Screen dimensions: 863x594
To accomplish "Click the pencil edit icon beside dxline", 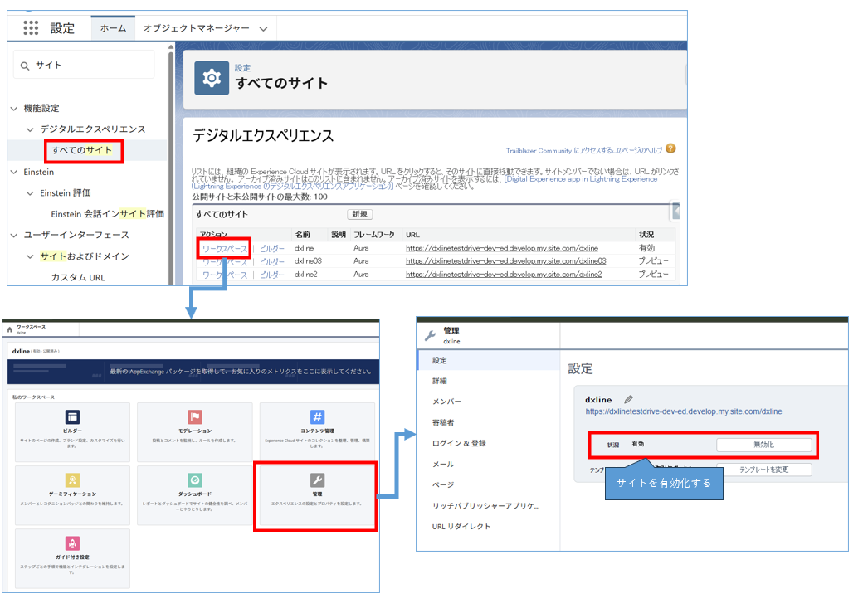I will [x=628, y=399].
